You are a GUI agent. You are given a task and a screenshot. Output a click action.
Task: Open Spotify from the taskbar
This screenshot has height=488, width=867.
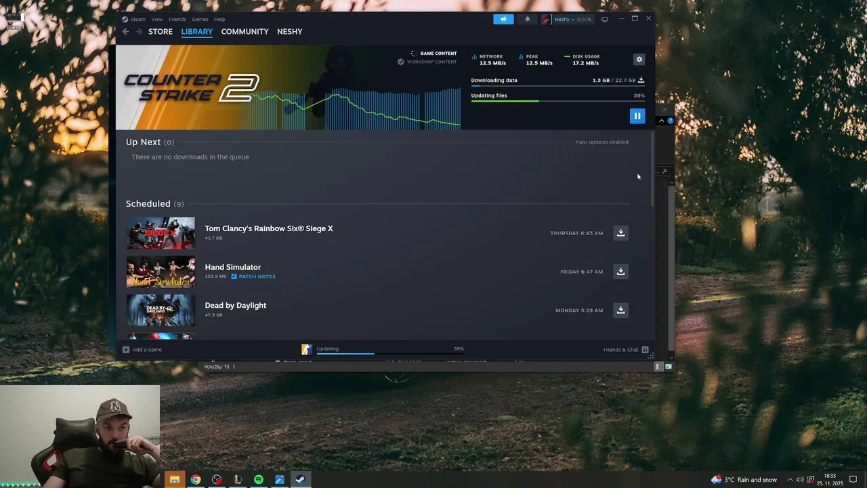258,480
